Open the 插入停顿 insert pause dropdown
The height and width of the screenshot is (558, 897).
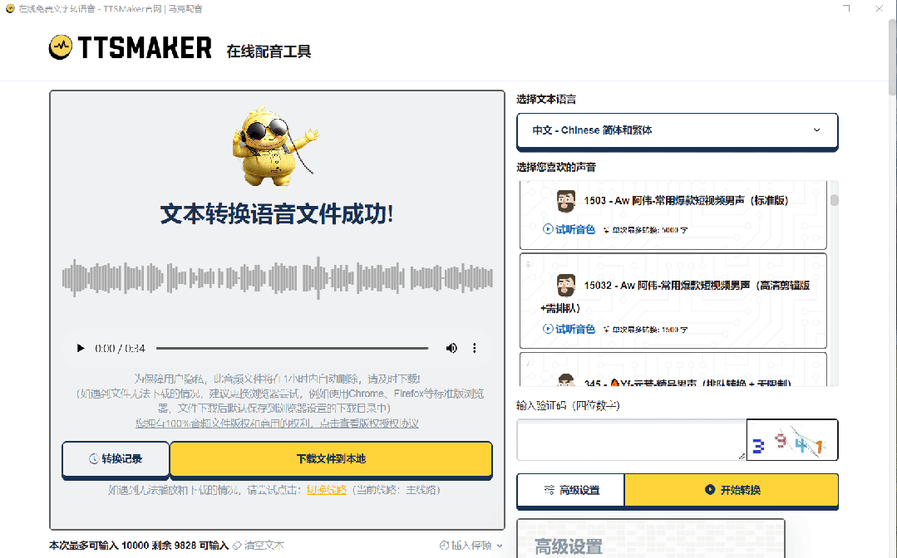(471, 546)
